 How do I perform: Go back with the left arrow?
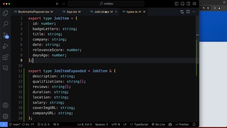[x=57, y=4]
